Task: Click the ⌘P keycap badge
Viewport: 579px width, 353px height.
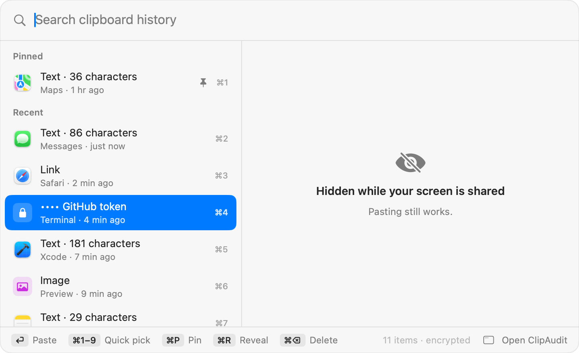Action: [173, 340]
